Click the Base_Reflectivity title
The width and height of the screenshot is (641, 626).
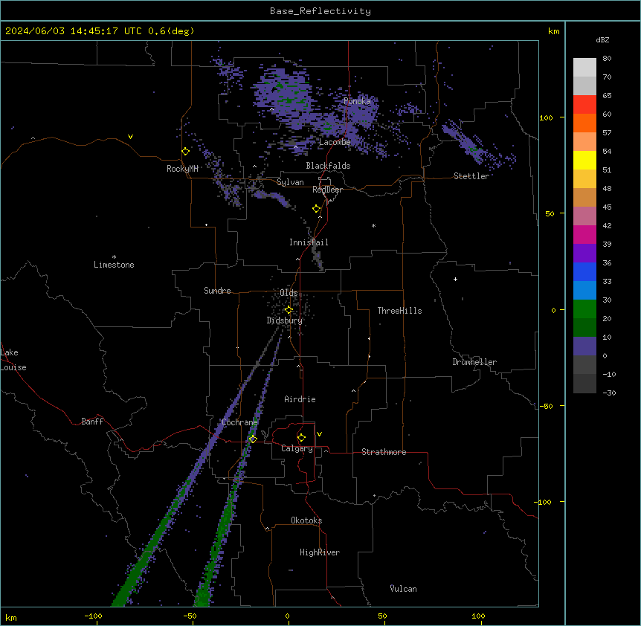(320, 11)
